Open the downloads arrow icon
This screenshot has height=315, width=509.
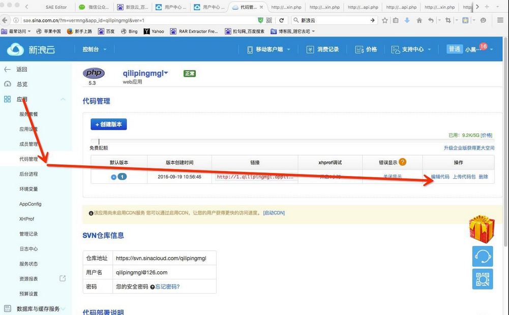click(x=407, y=20)
